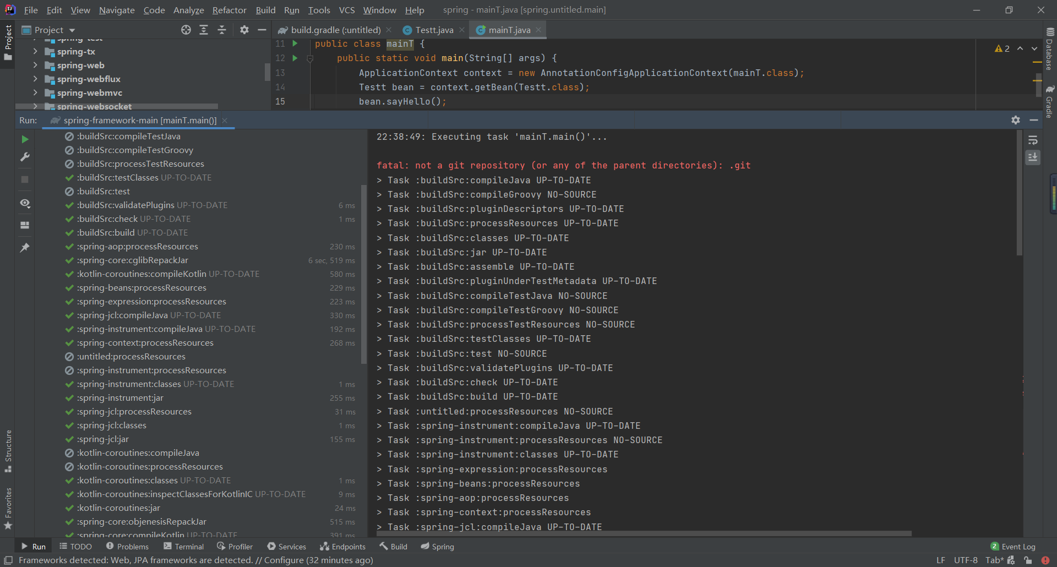The image size is (1057, 567).
Task: Open the Services tool window
Action: [x=287, y=547]
